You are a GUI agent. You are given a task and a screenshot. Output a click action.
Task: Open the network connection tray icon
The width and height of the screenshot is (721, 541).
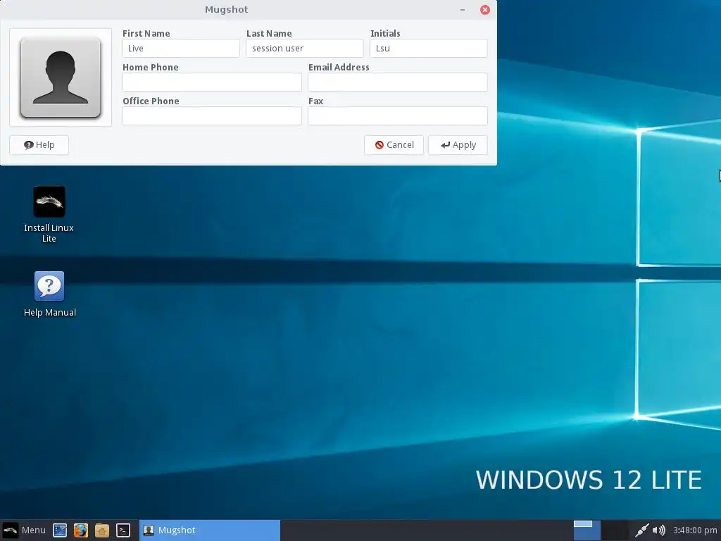coord(641,530)
